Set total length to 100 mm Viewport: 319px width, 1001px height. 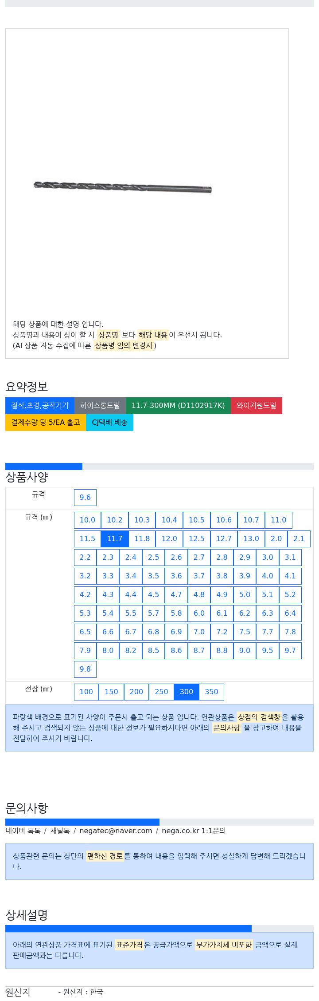click(86, 692)
